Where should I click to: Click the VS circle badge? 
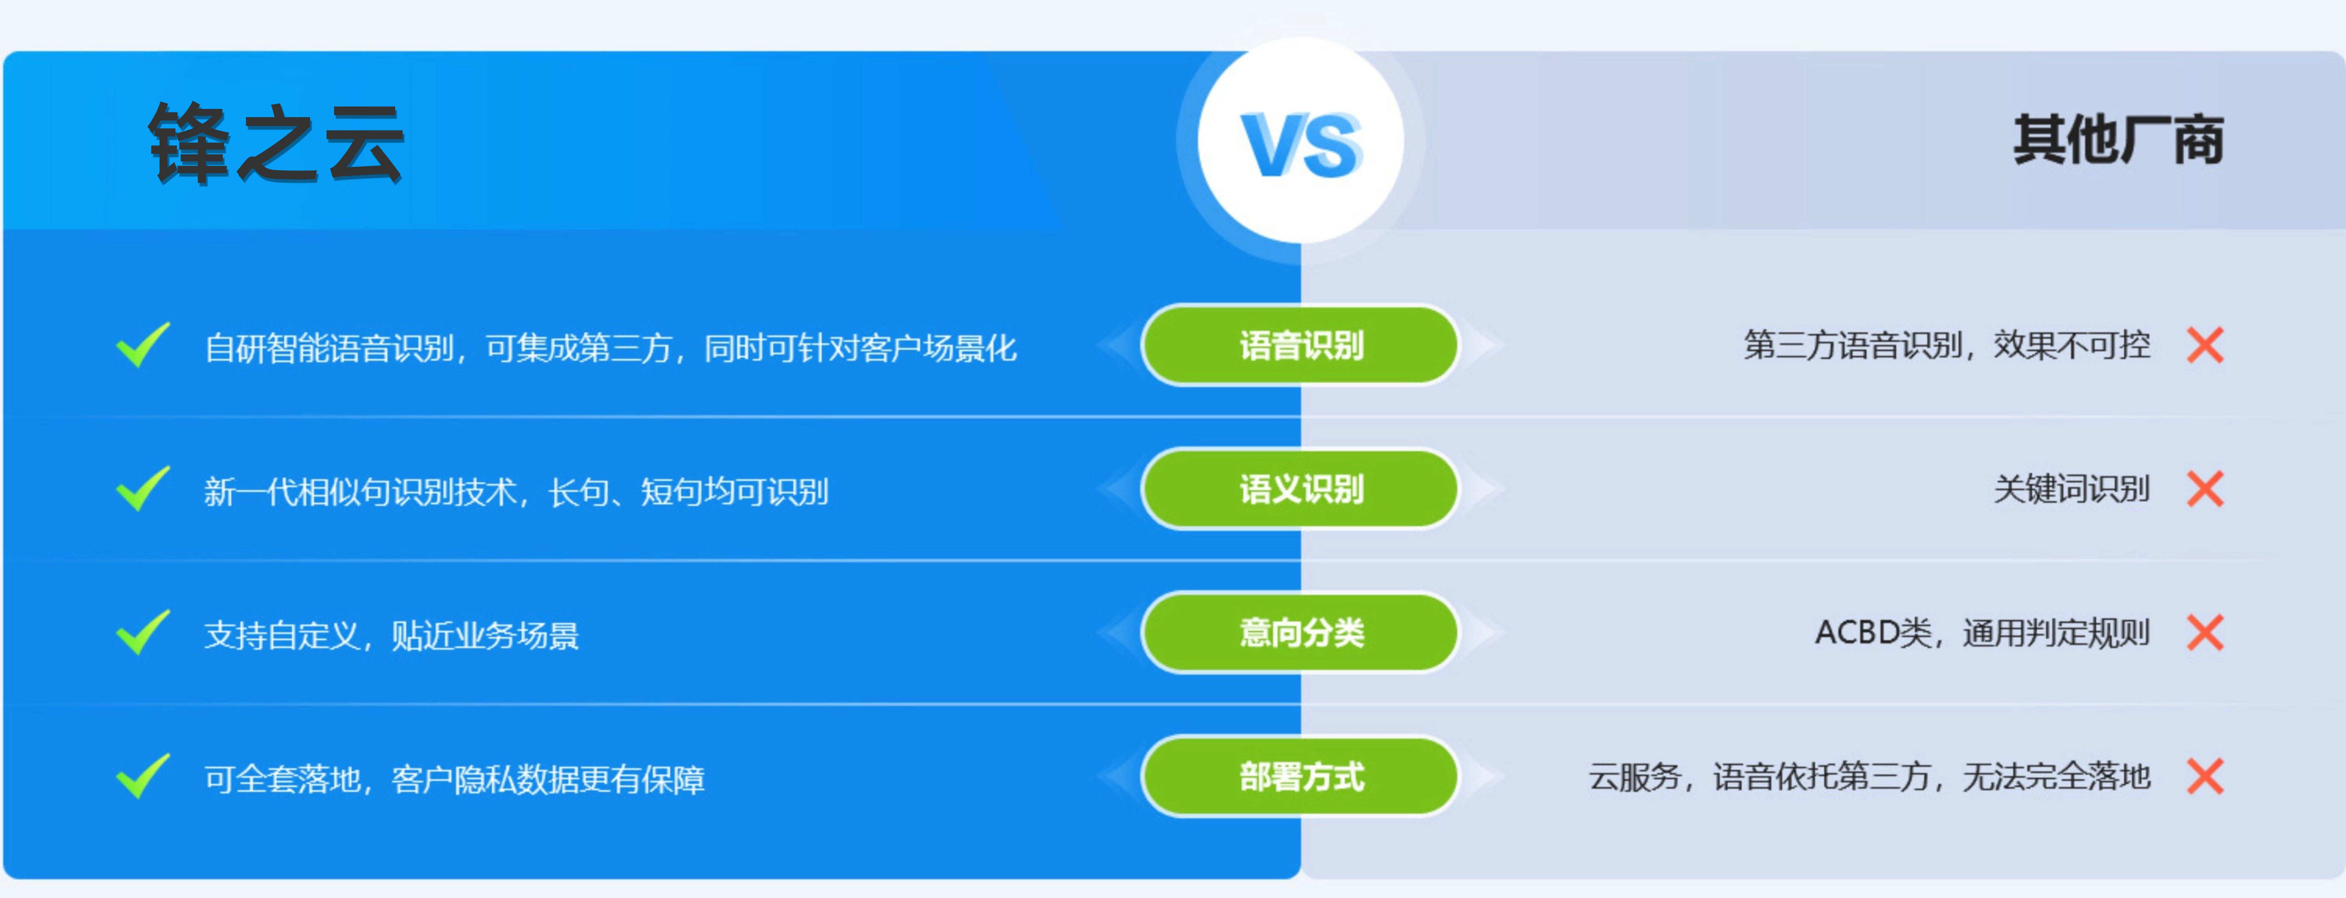pyautogui.click(x=1300, y=141)
